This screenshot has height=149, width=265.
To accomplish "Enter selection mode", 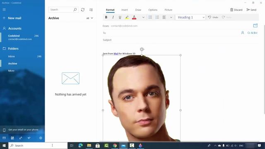I will pos(91,10).
